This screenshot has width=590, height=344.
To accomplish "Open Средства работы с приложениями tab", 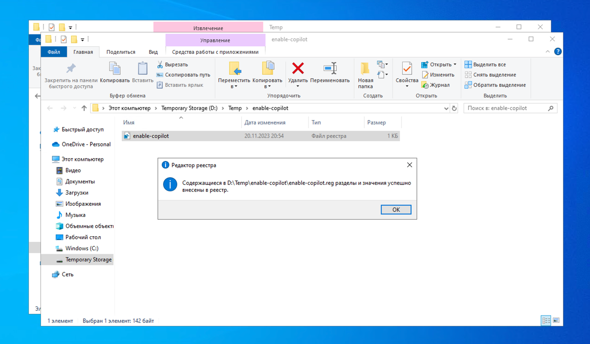I will tap(215, 52).
